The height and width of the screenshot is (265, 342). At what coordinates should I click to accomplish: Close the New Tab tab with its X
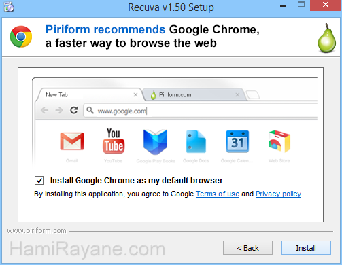coord(135,94)
